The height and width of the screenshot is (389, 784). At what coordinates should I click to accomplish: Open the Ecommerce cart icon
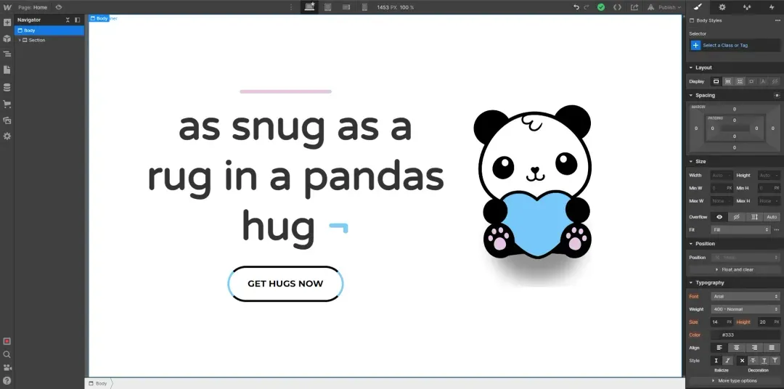click(x=7, y=104)
